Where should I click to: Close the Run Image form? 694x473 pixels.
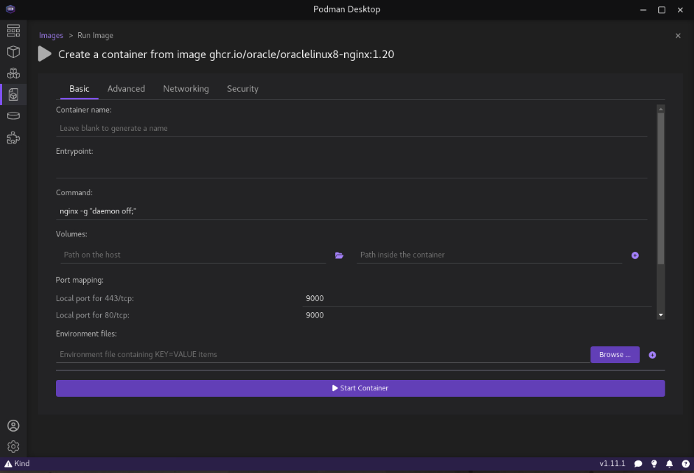point(678,36)
